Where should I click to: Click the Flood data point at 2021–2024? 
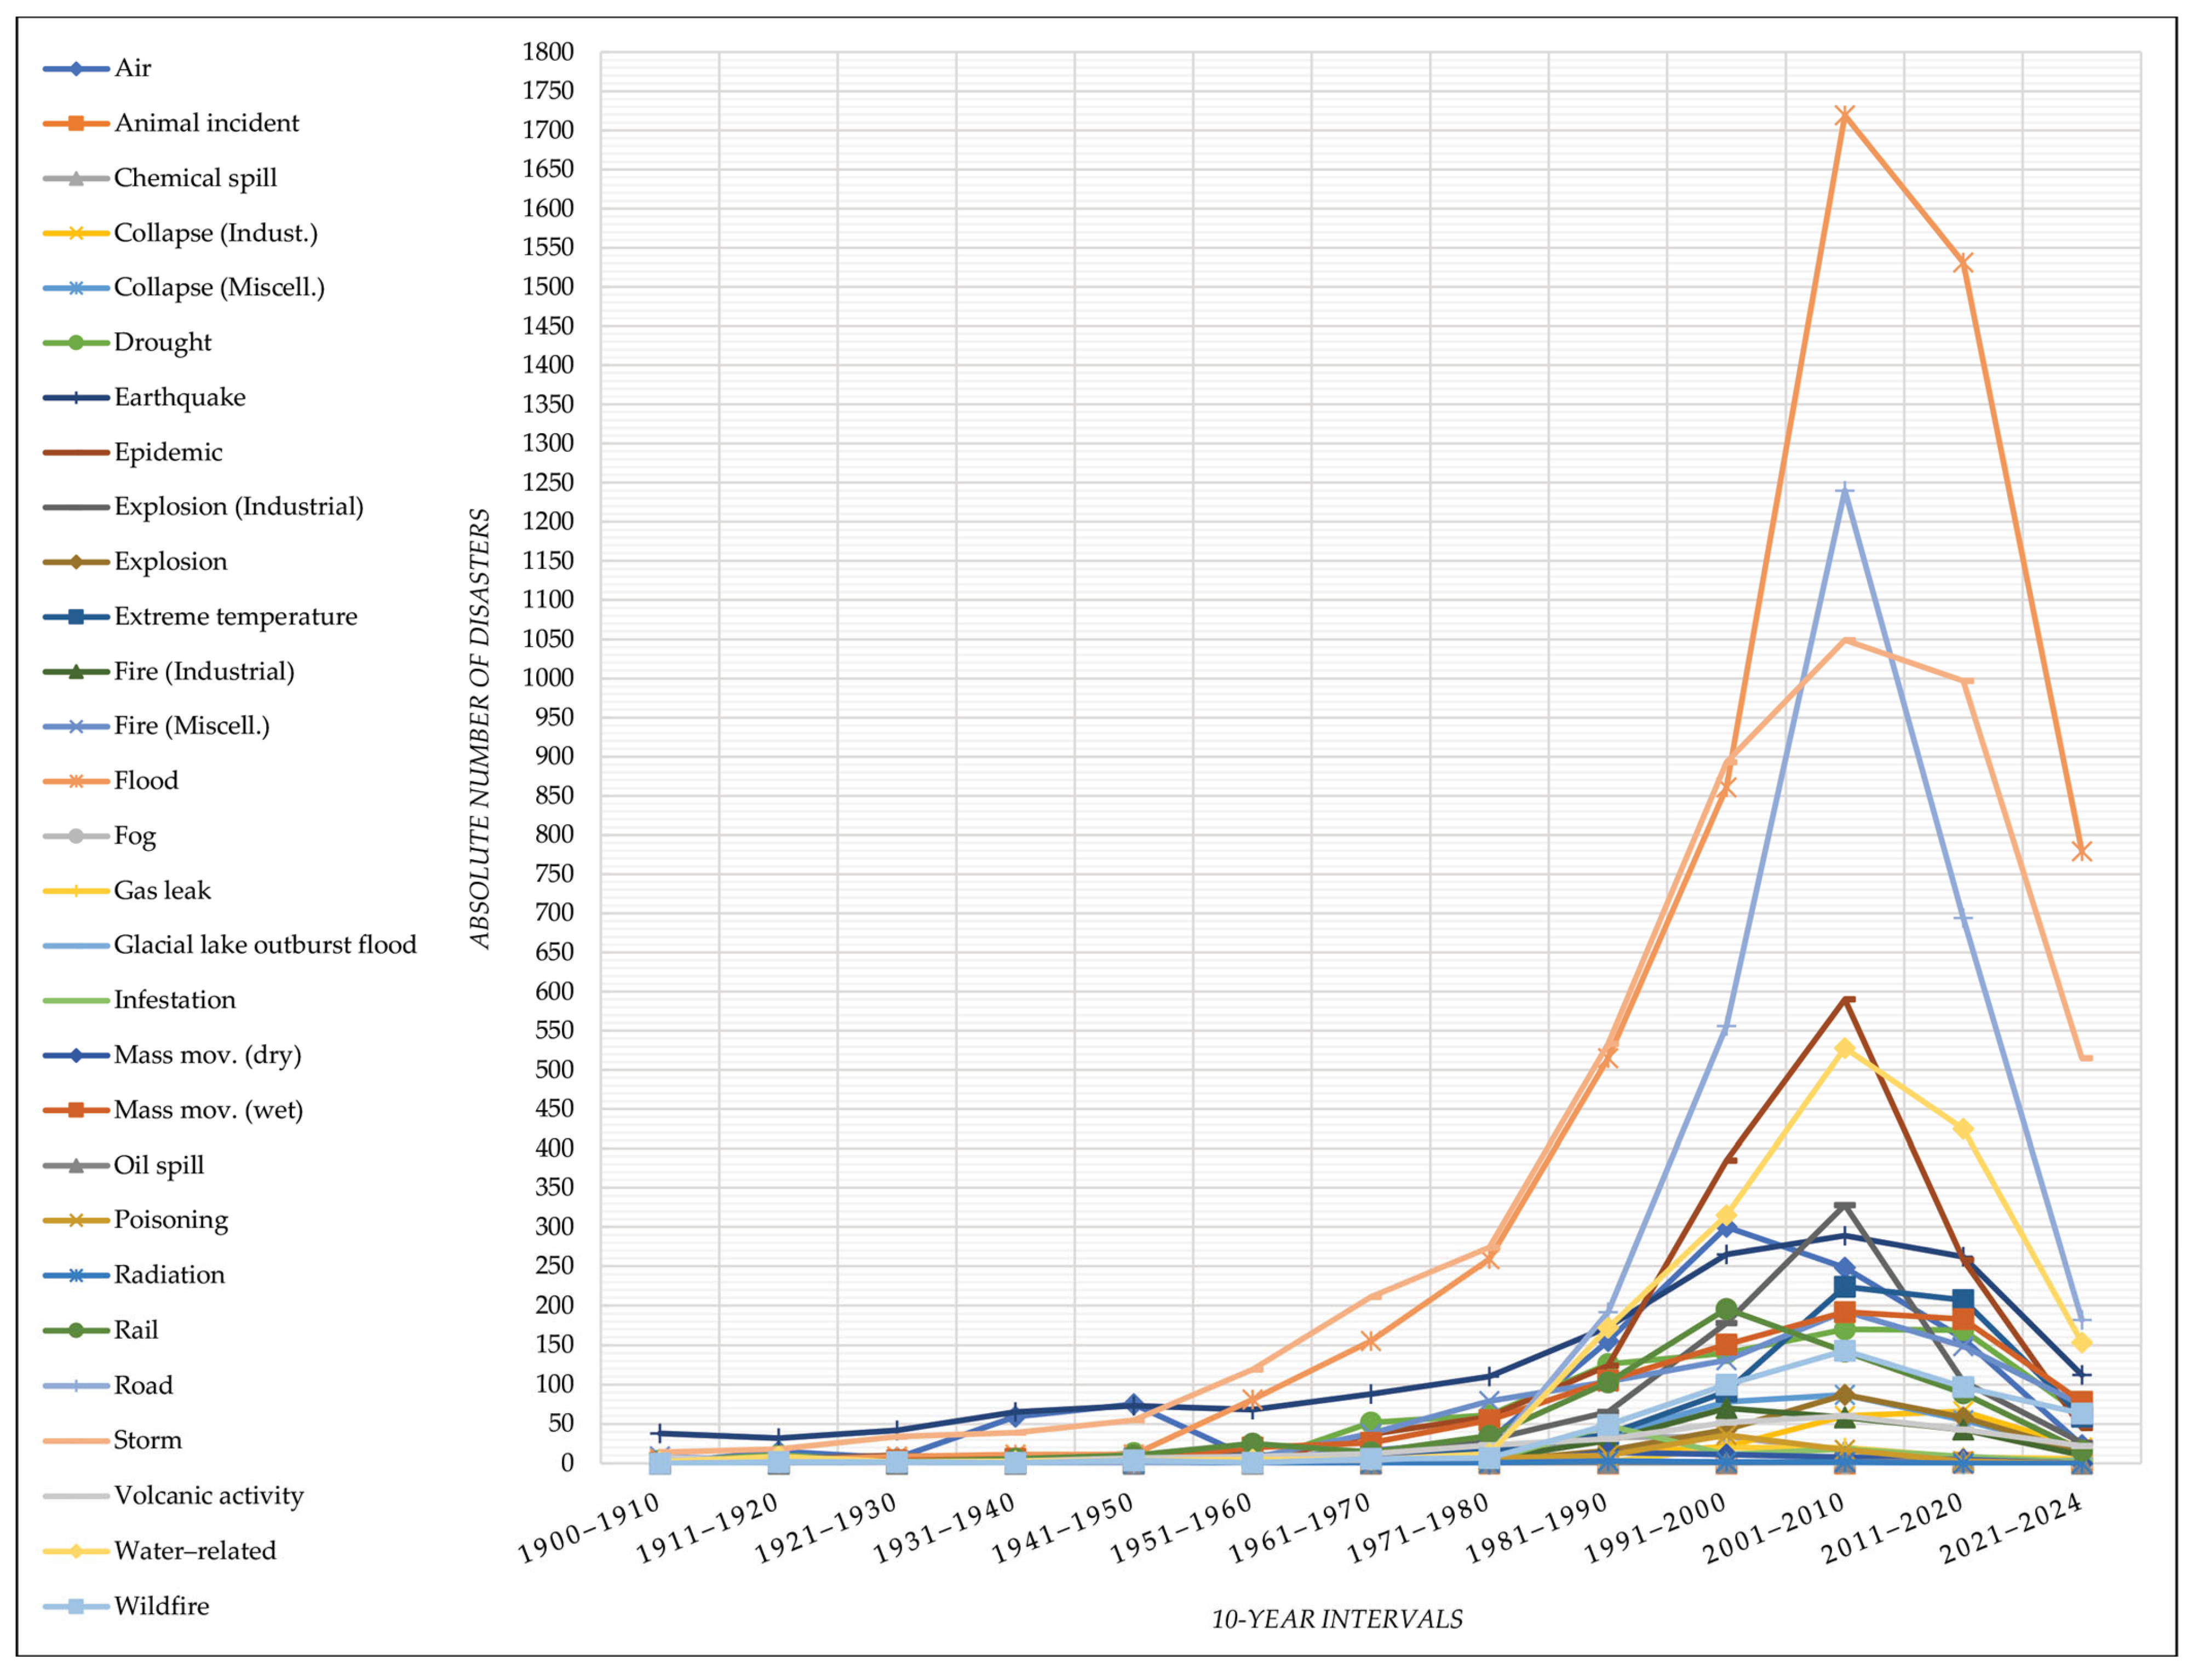click(2083, 852)
